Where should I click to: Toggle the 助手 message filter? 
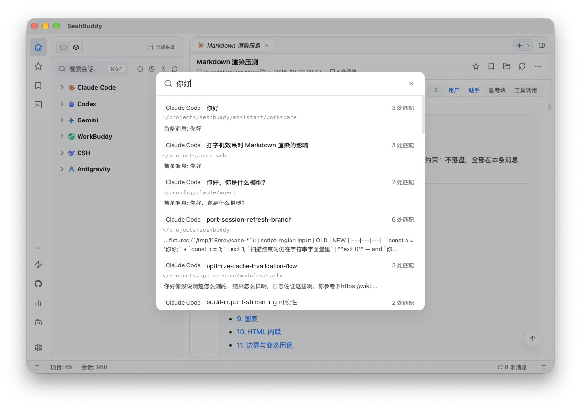[x=474, y=90]
